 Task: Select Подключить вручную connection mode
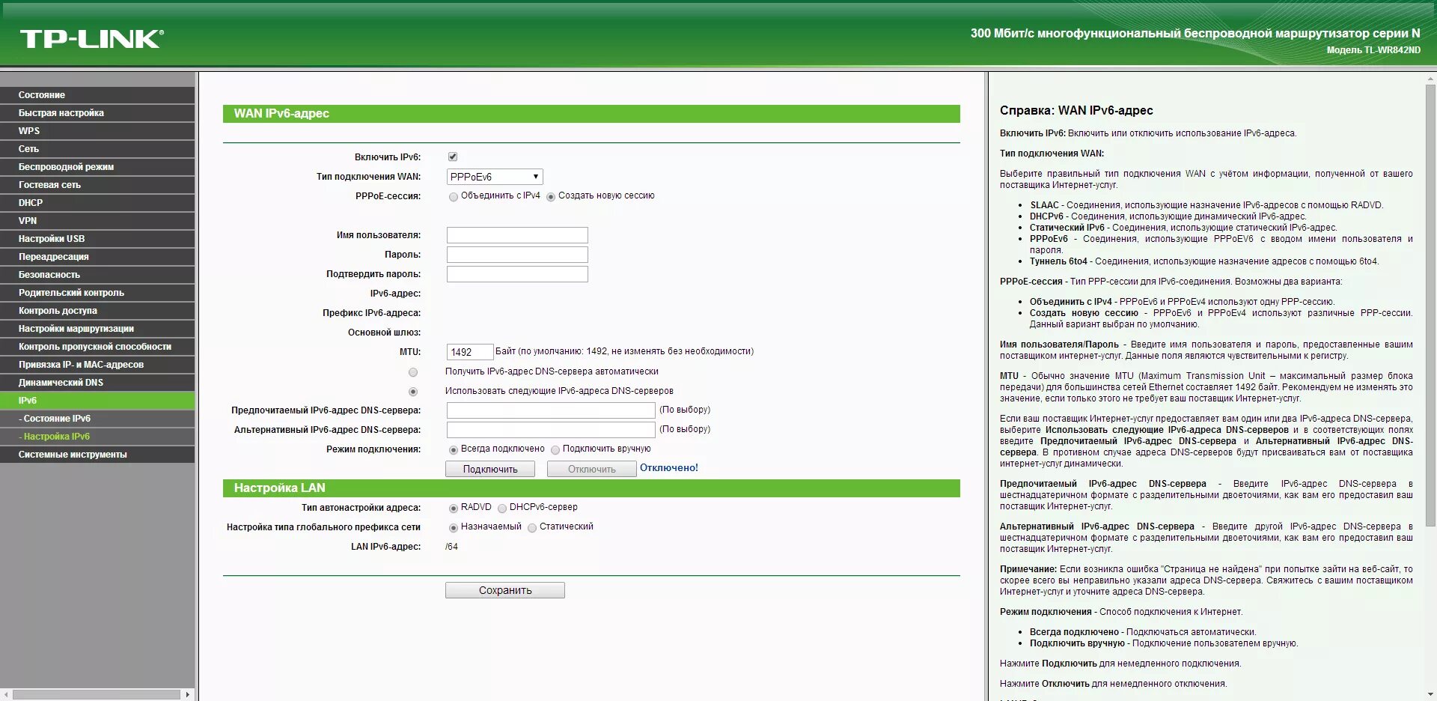(555, 450)
